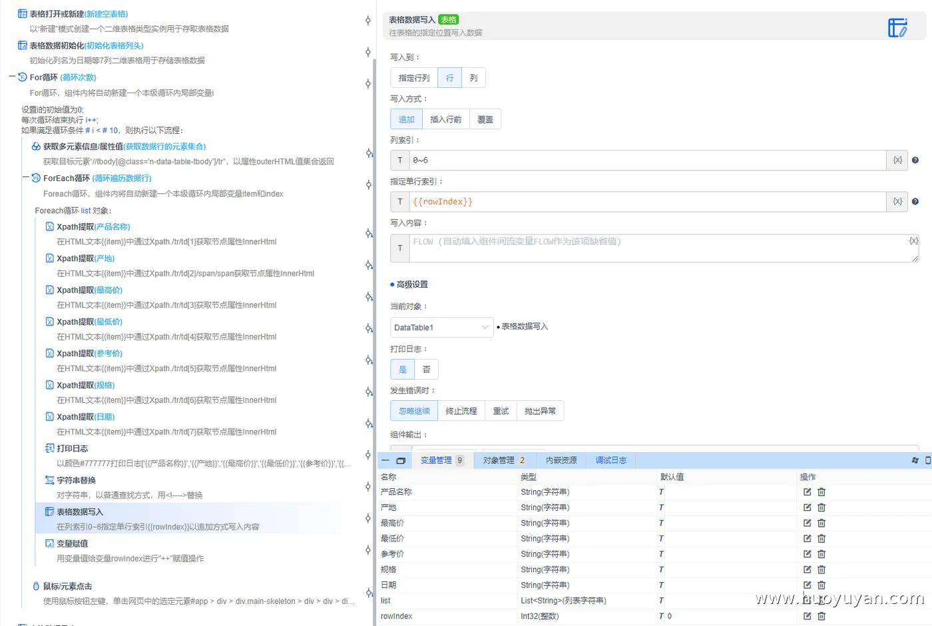Image resolution: width=932 pixels, height=626 pixels.
Task: Show help for 指定单行索引 field
Action: 915,202
